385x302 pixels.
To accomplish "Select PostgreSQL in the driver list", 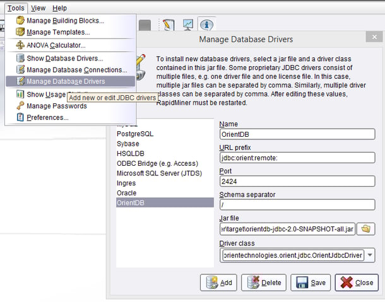I will point(135,134).
